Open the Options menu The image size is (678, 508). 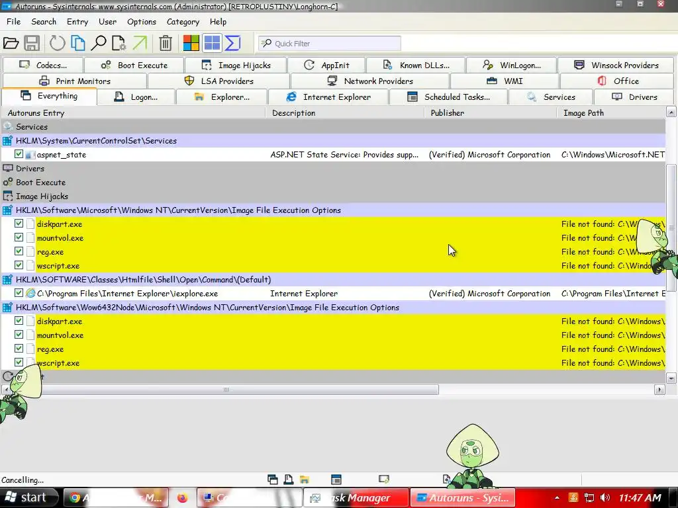(142, 22)
